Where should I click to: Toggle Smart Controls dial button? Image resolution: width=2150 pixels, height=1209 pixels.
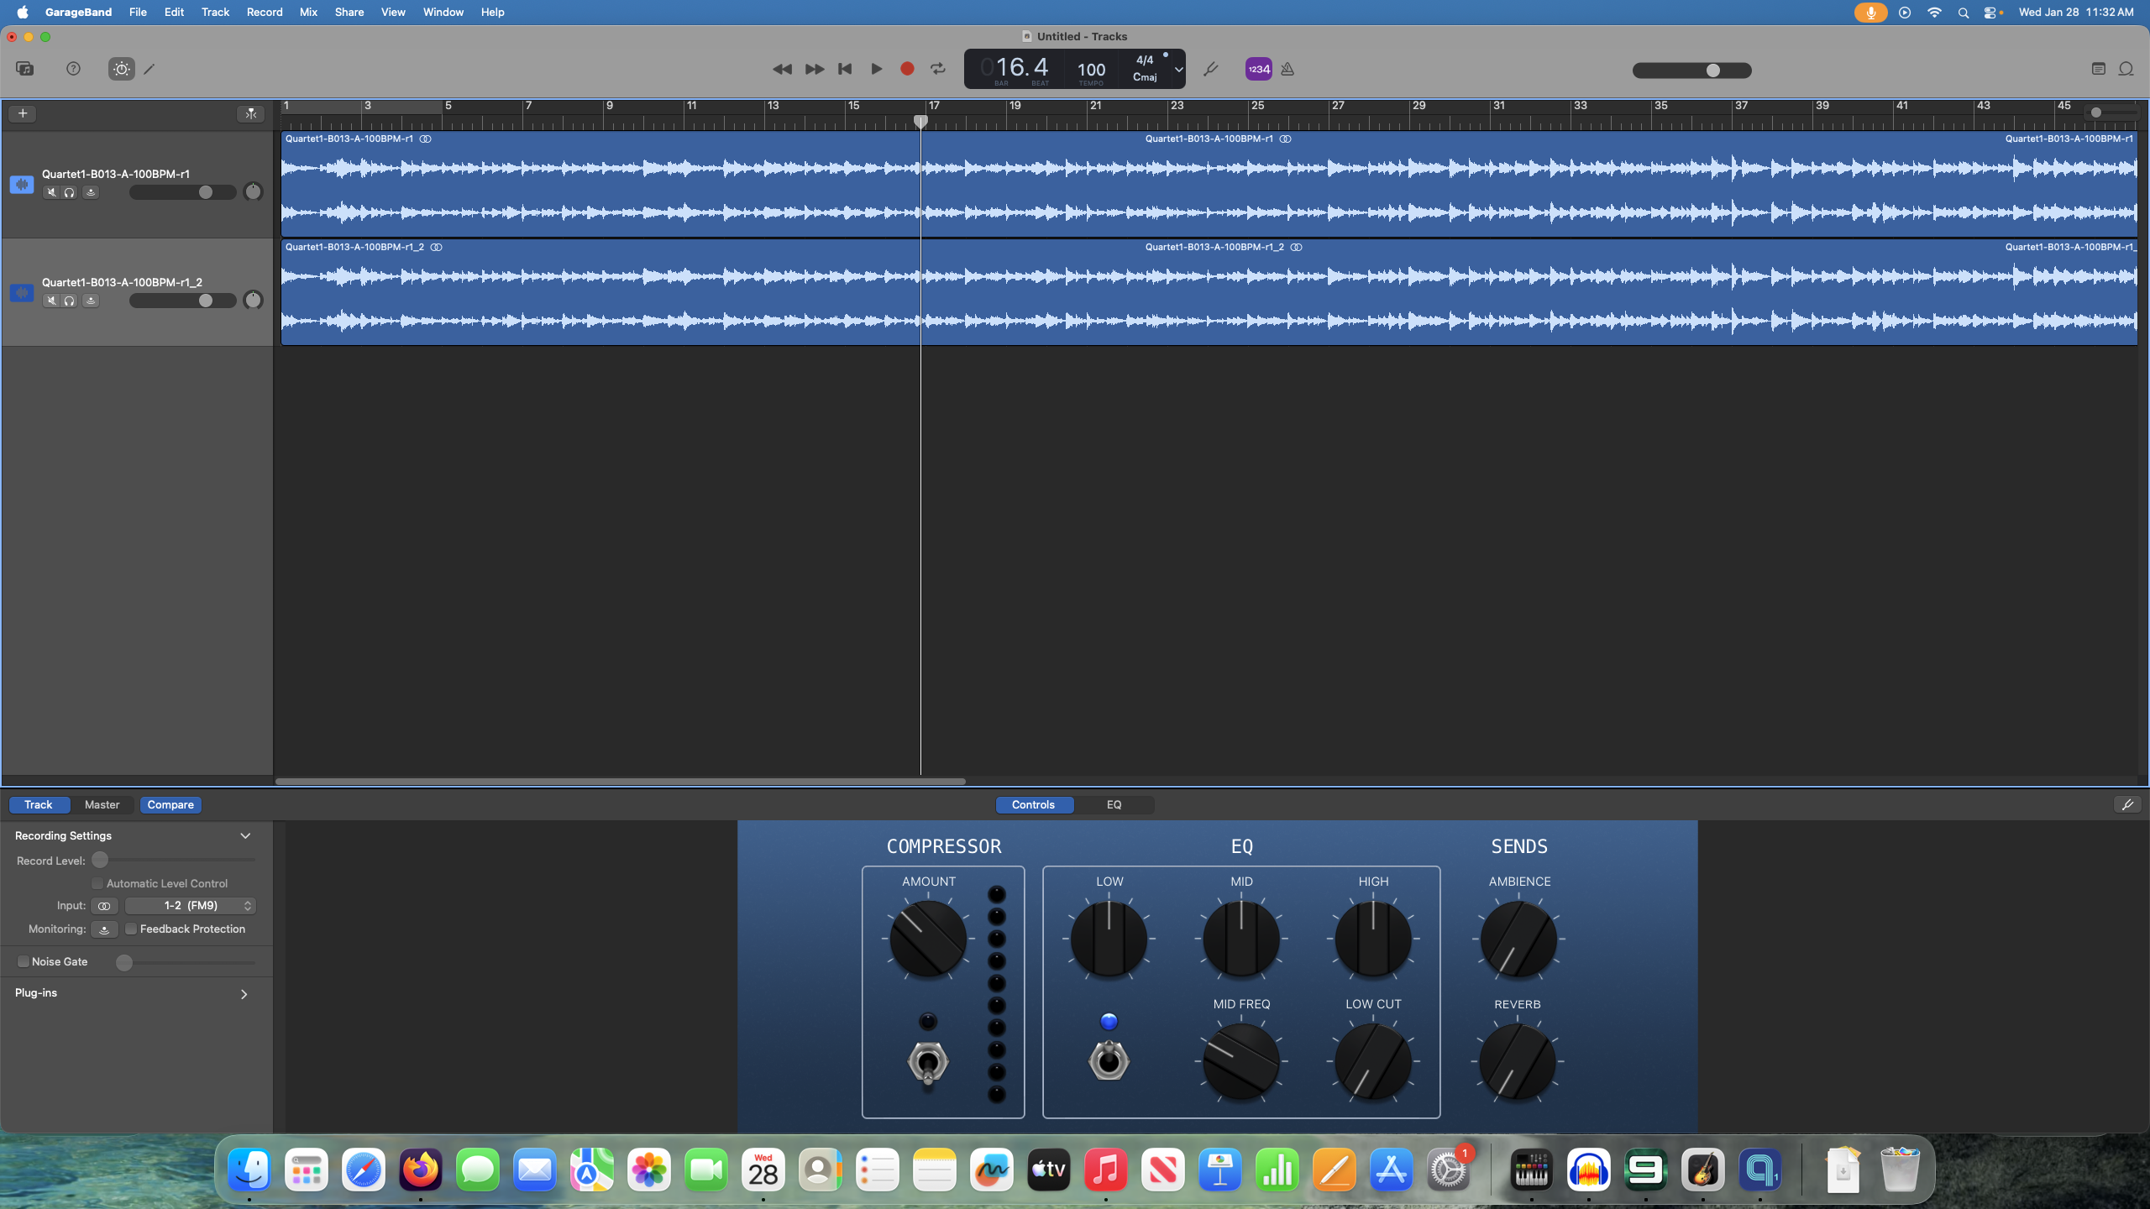[122, 69]
